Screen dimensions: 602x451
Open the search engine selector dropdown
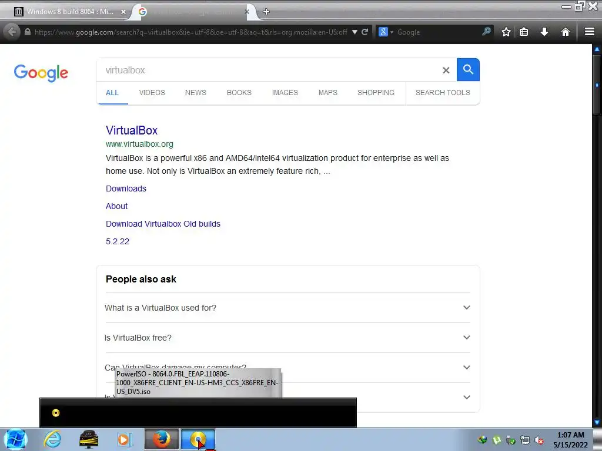386,32
